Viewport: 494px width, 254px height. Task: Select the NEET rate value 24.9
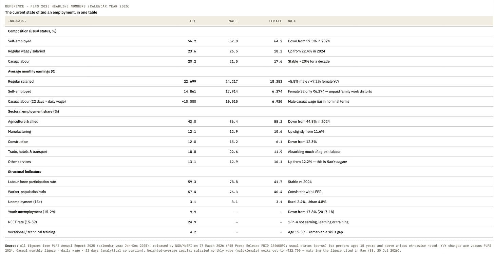[x=192, y=222]
